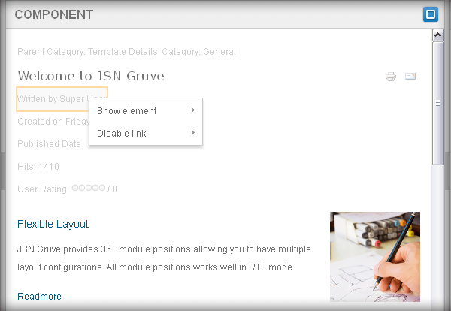Image resolution: width=451 pixels, height=311 pixels.
Task: Choose Disable link from context menu
Action: tap(122, 134)
